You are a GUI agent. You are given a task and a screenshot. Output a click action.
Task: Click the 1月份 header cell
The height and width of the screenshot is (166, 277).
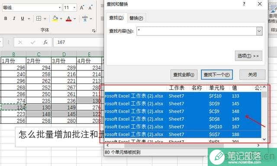pyautogui.click(x=13, y=61)
